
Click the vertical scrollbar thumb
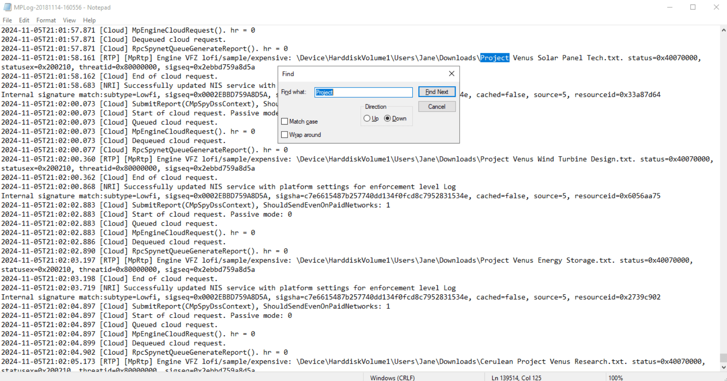(x=723, y=357)
